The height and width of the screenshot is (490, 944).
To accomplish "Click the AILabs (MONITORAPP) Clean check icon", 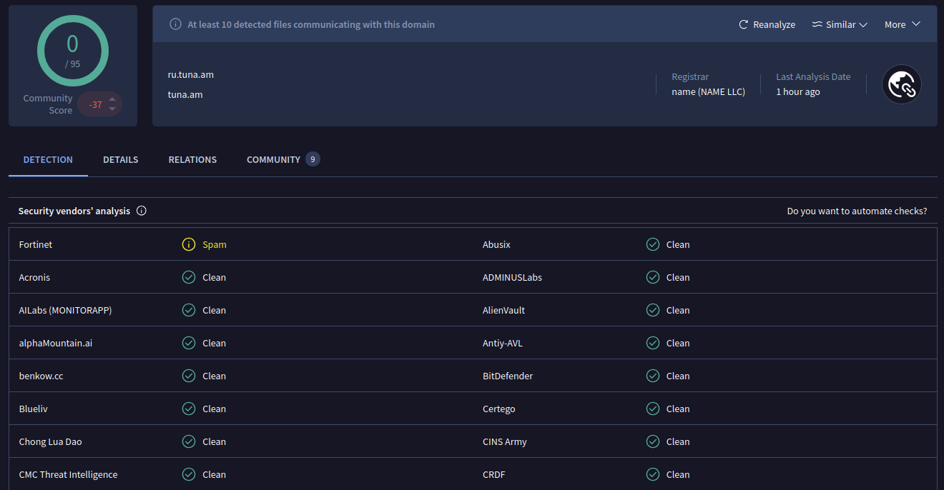I will [189, 310].
